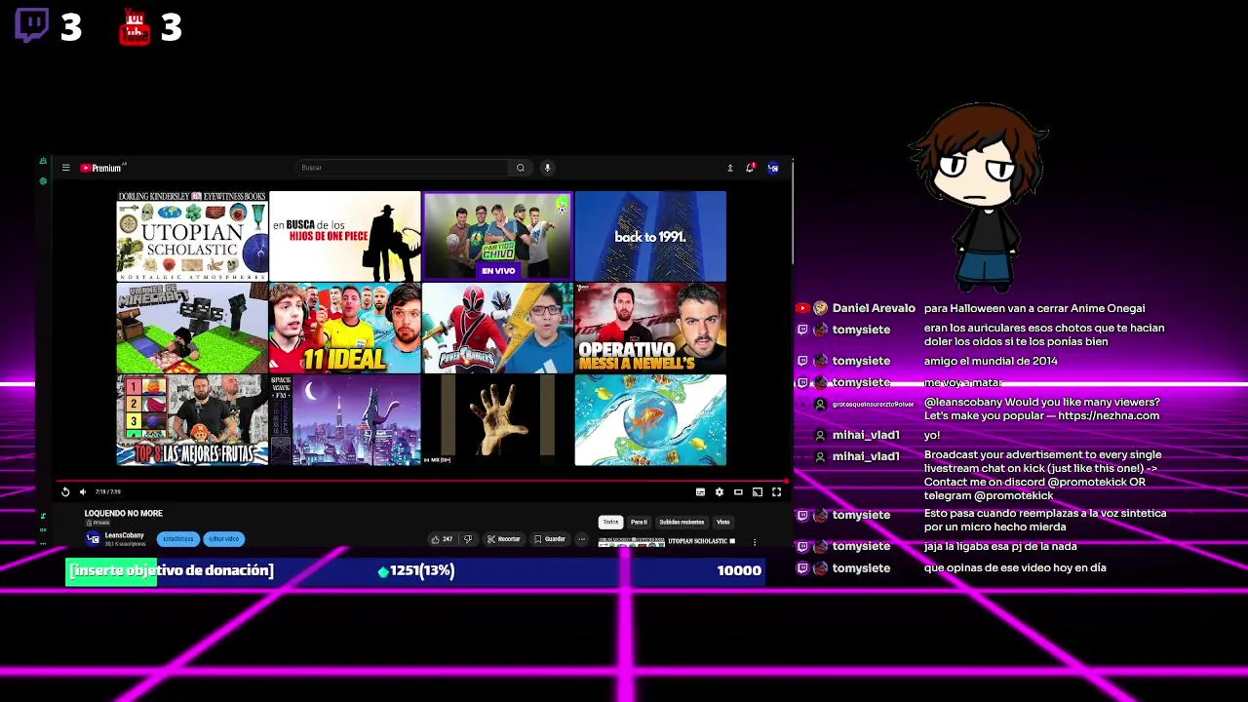Open the more actions ellipsis button
The width and height of the screenshot is (1248, 702).
pos(581,539)
